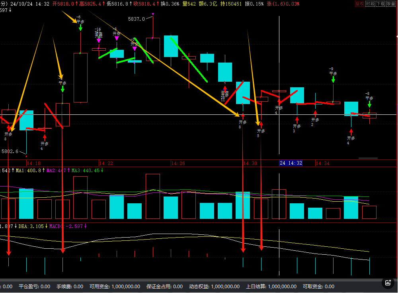398x293 pixels.
Task: Click the 低5816.8 low price in header
Action: pyautogui.click(x=119, y=4)
